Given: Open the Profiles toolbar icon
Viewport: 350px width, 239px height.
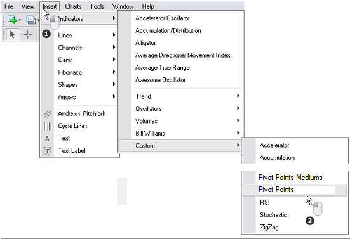Looking at the screenshot, I should [30, 20].
